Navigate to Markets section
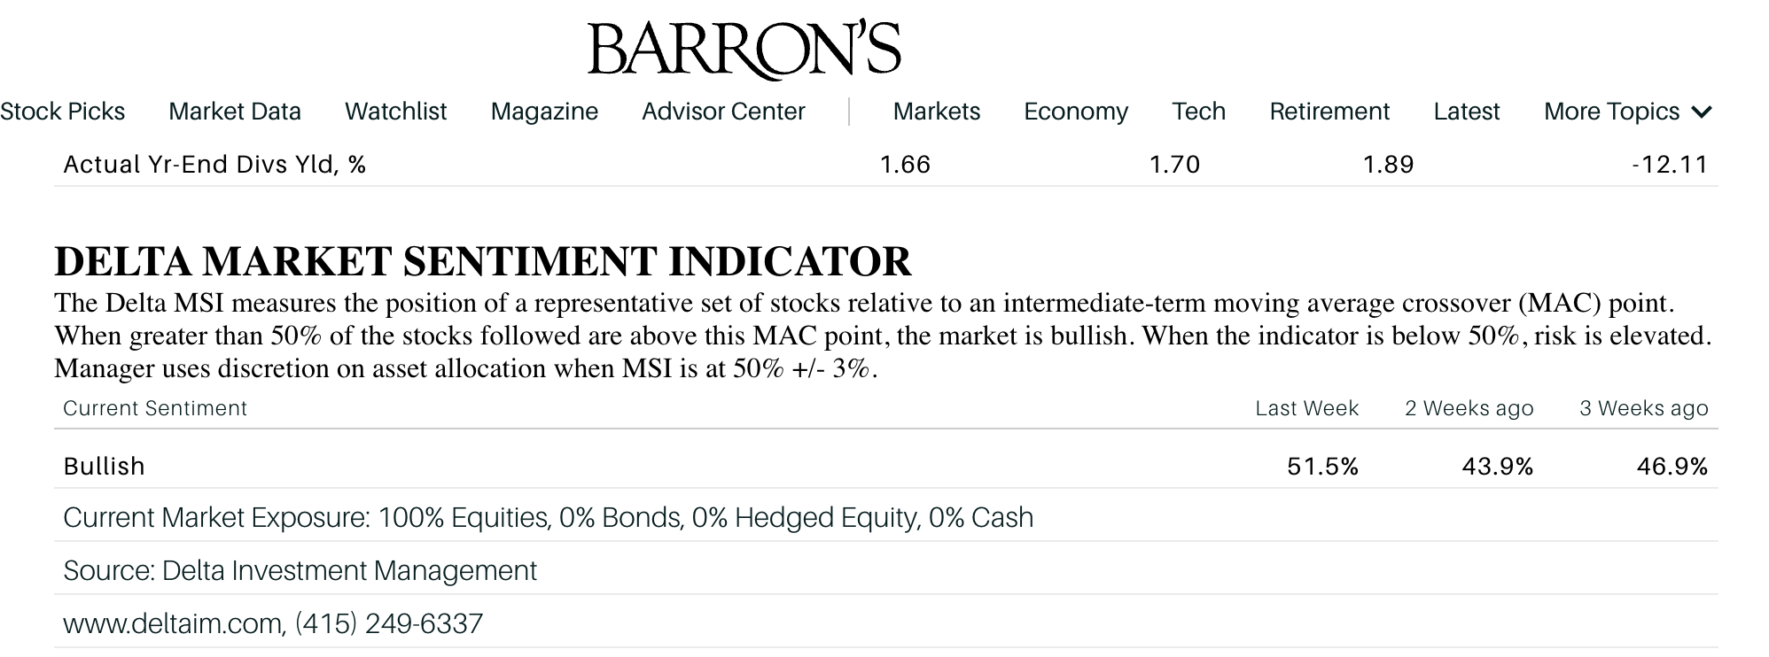The height and width of the screenshot is (657, 1769). (936, 112)
